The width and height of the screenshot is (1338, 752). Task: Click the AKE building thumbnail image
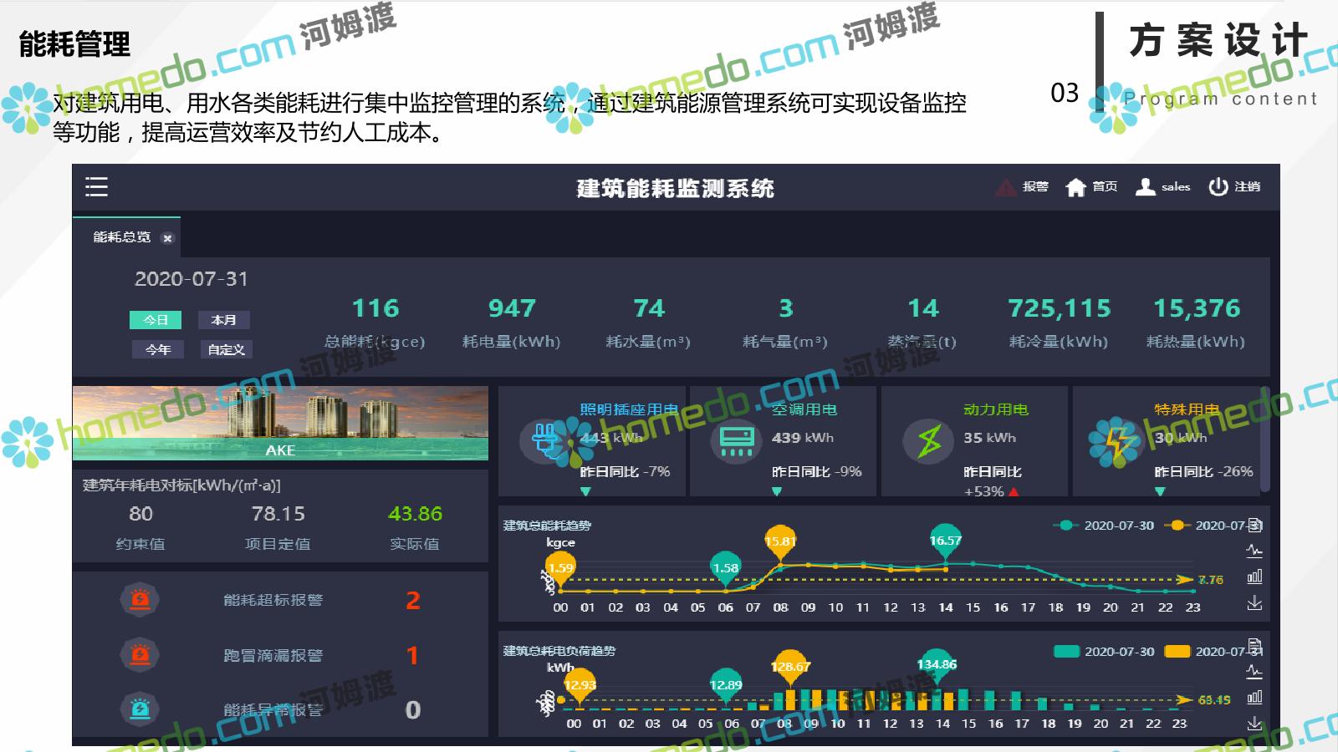coord(280,423)
